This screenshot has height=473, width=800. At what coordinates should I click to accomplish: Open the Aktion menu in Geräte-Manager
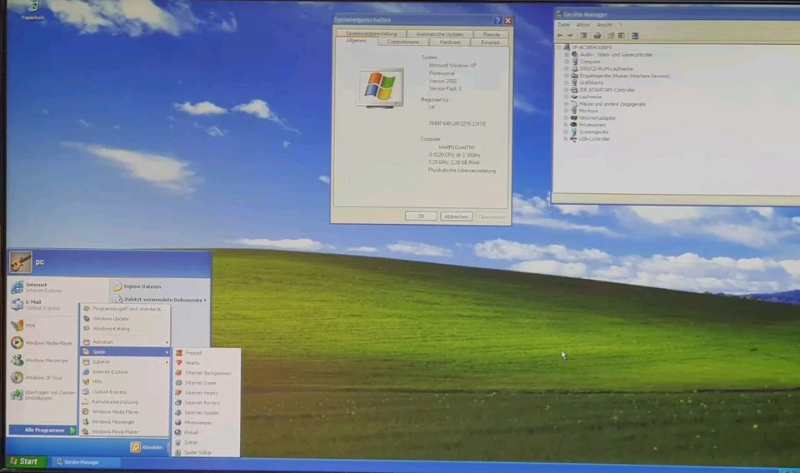pos(582,25)
